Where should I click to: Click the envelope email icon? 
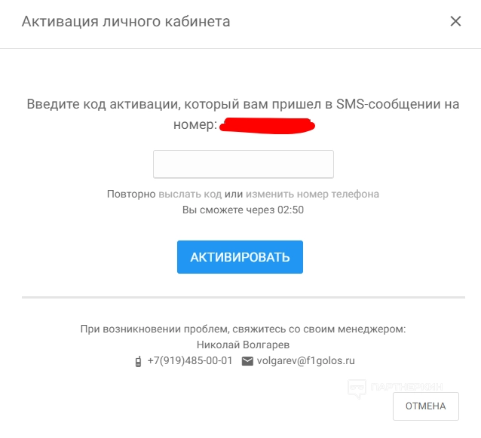247,361
